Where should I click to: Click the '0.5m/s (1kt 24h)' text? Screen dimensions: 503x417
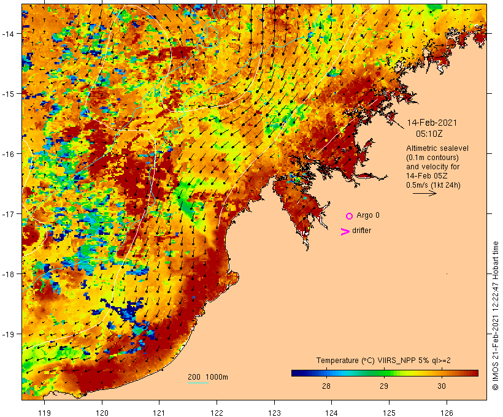coord(434,185)
